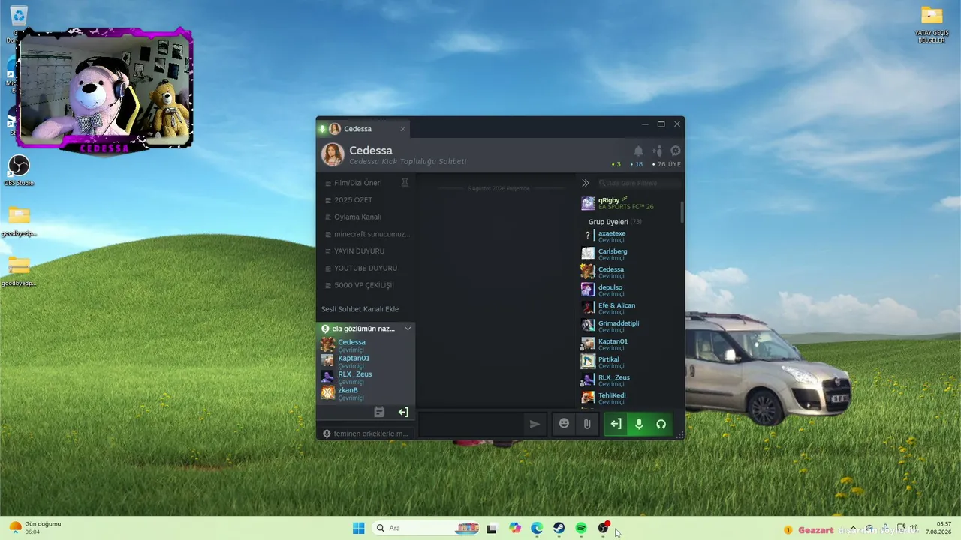
Task: Select member axaetexe
Action: tap(630, 236)
